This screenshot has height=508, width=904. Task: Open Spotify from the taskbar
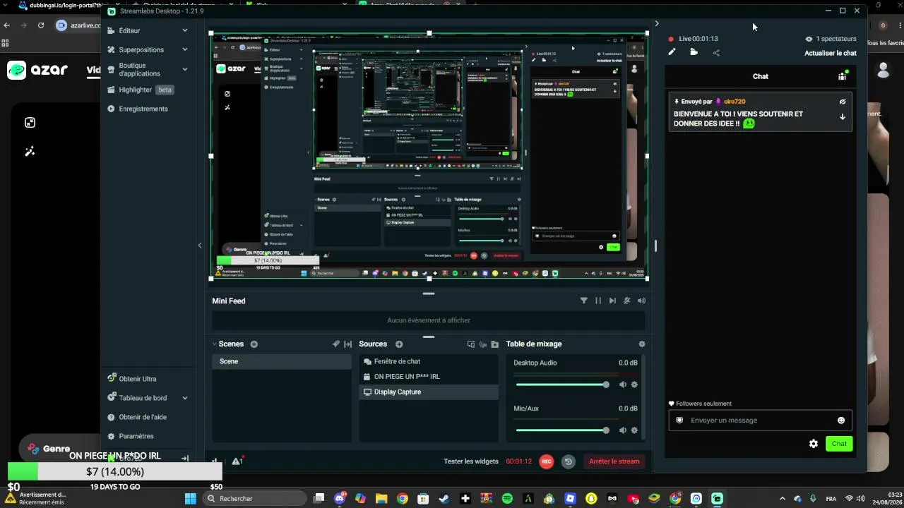click(507, 499)
